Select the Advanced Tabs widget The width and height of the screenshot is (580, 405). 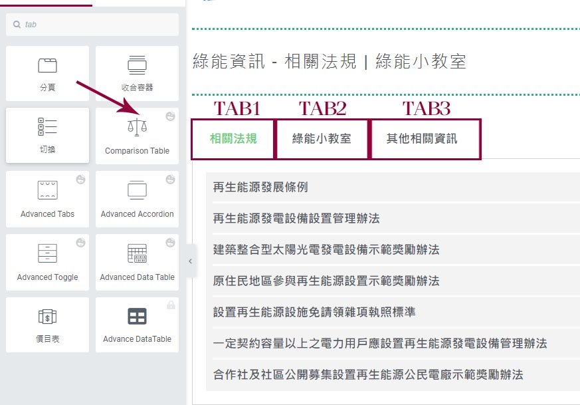[x=47, y=199]
